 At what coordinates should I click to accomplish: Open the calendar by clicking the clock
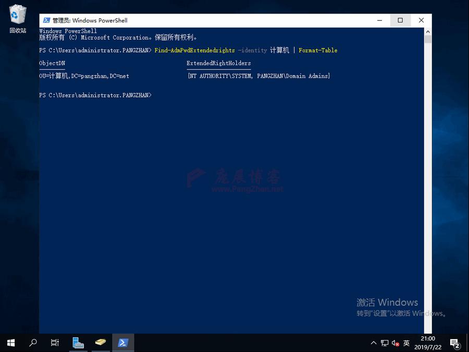[427, 343]
